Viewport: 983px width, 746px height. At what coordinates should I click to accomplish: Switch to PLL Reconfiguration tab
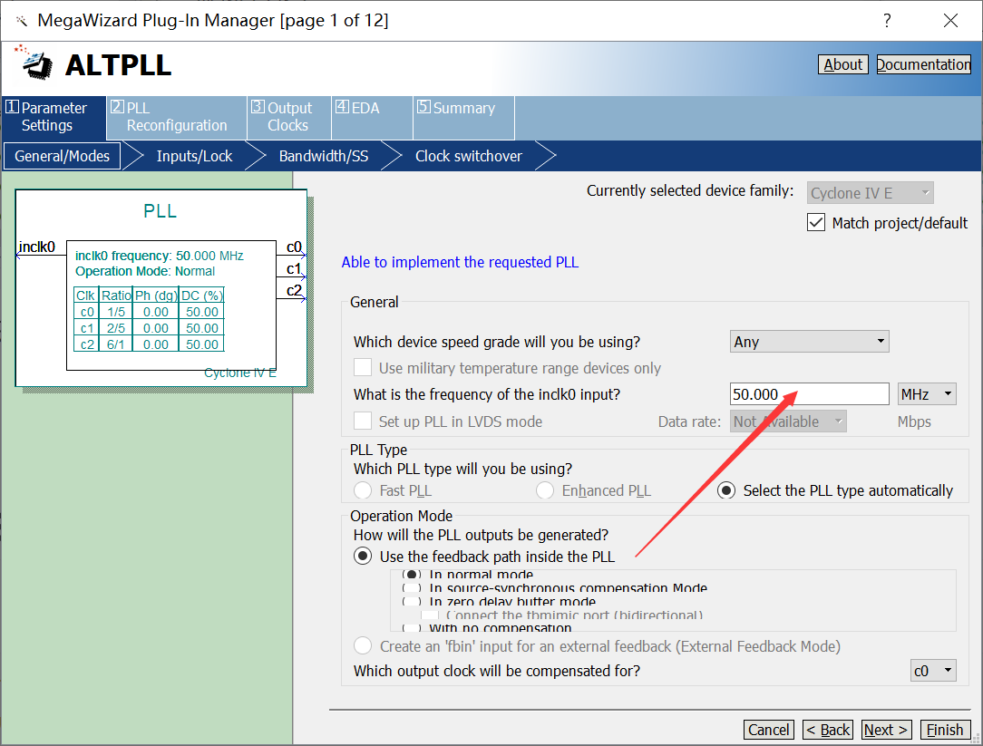pyautogui.click(x=176, y=117)
